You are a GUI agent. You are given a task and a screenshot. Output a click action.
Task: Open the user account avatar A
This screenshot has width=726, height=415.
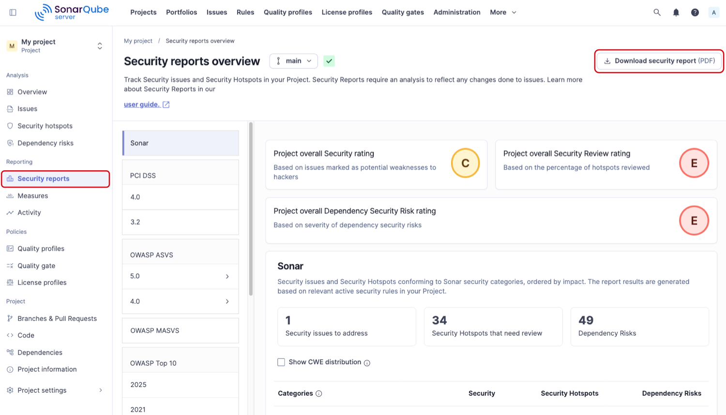[x=714, y=13]
